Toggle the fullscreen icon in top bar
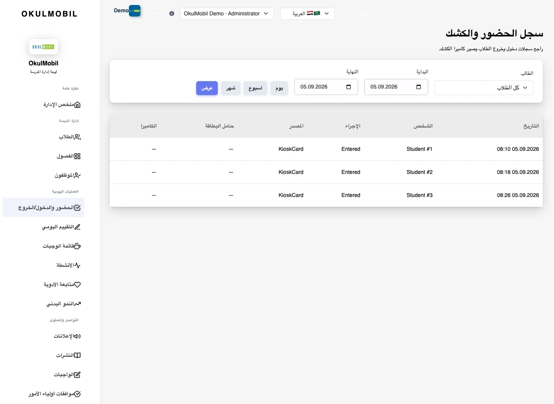The width and height of the screenshot is (554, 404). point(155,11)
